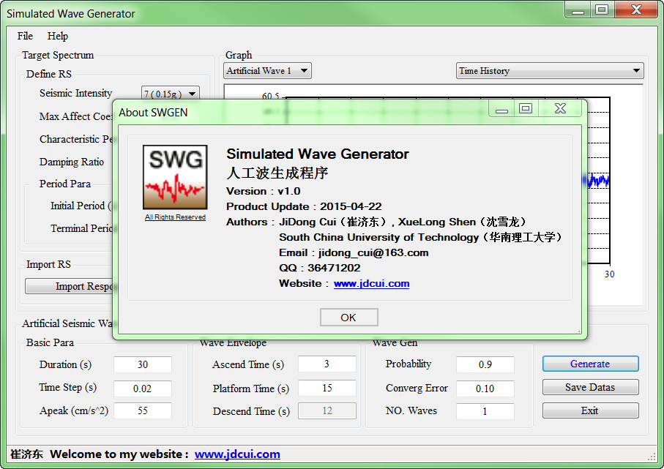Click the Descend Time (s) field
Viewport: 664px width, 469px height.
(x=327, y=410)
